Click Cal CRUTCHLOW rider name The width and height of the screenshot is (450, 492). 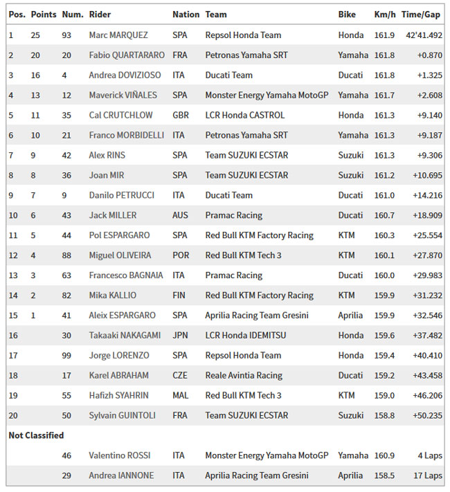pos(121,115)
